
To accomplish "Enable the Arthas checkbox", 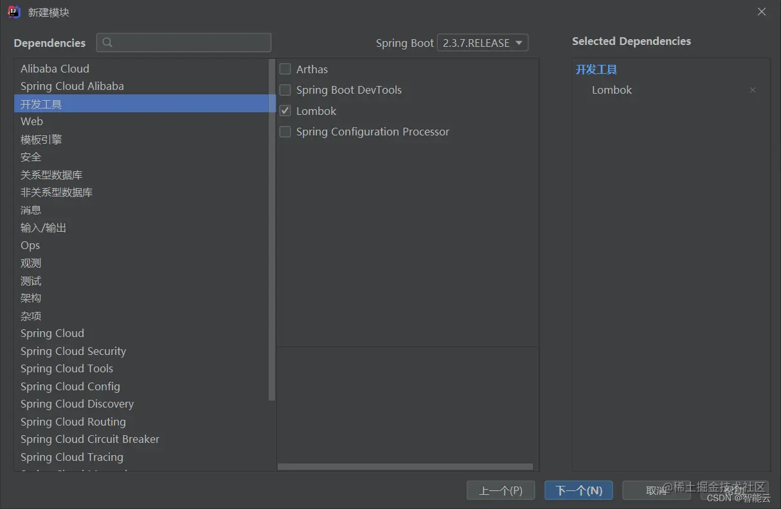I will click(285, 69).
